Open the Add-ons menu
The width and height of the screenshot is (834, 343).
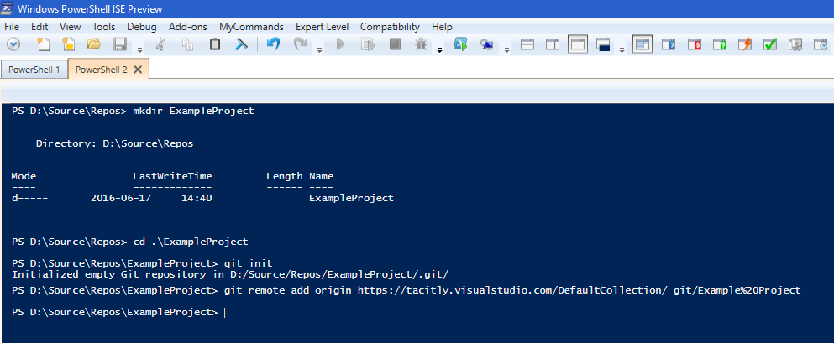(189, 27)
